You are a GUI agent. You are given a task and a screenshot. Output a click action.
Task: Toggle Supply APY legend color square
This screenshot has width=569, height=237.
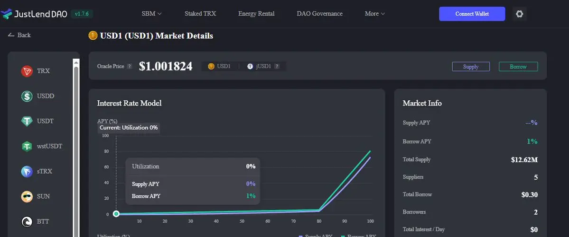[300, 236]
